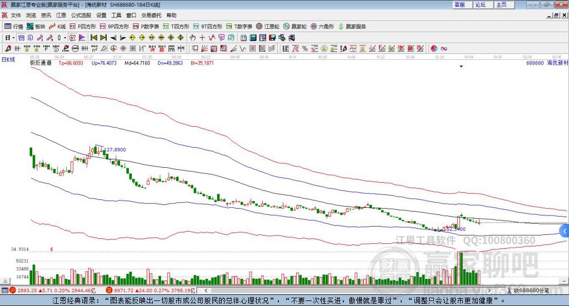The image size is (569, 306).
Task: Select the n² square tool
Action: 94,48
